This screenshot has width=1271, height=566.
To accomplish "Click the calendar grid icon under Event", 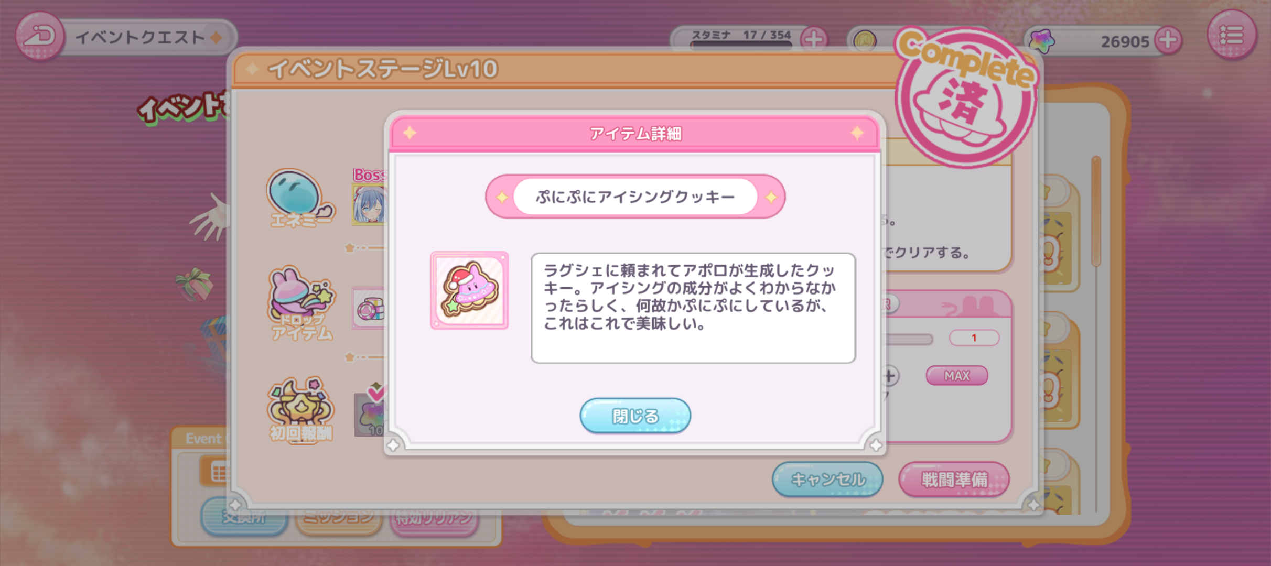I will [x=216, y=472].
